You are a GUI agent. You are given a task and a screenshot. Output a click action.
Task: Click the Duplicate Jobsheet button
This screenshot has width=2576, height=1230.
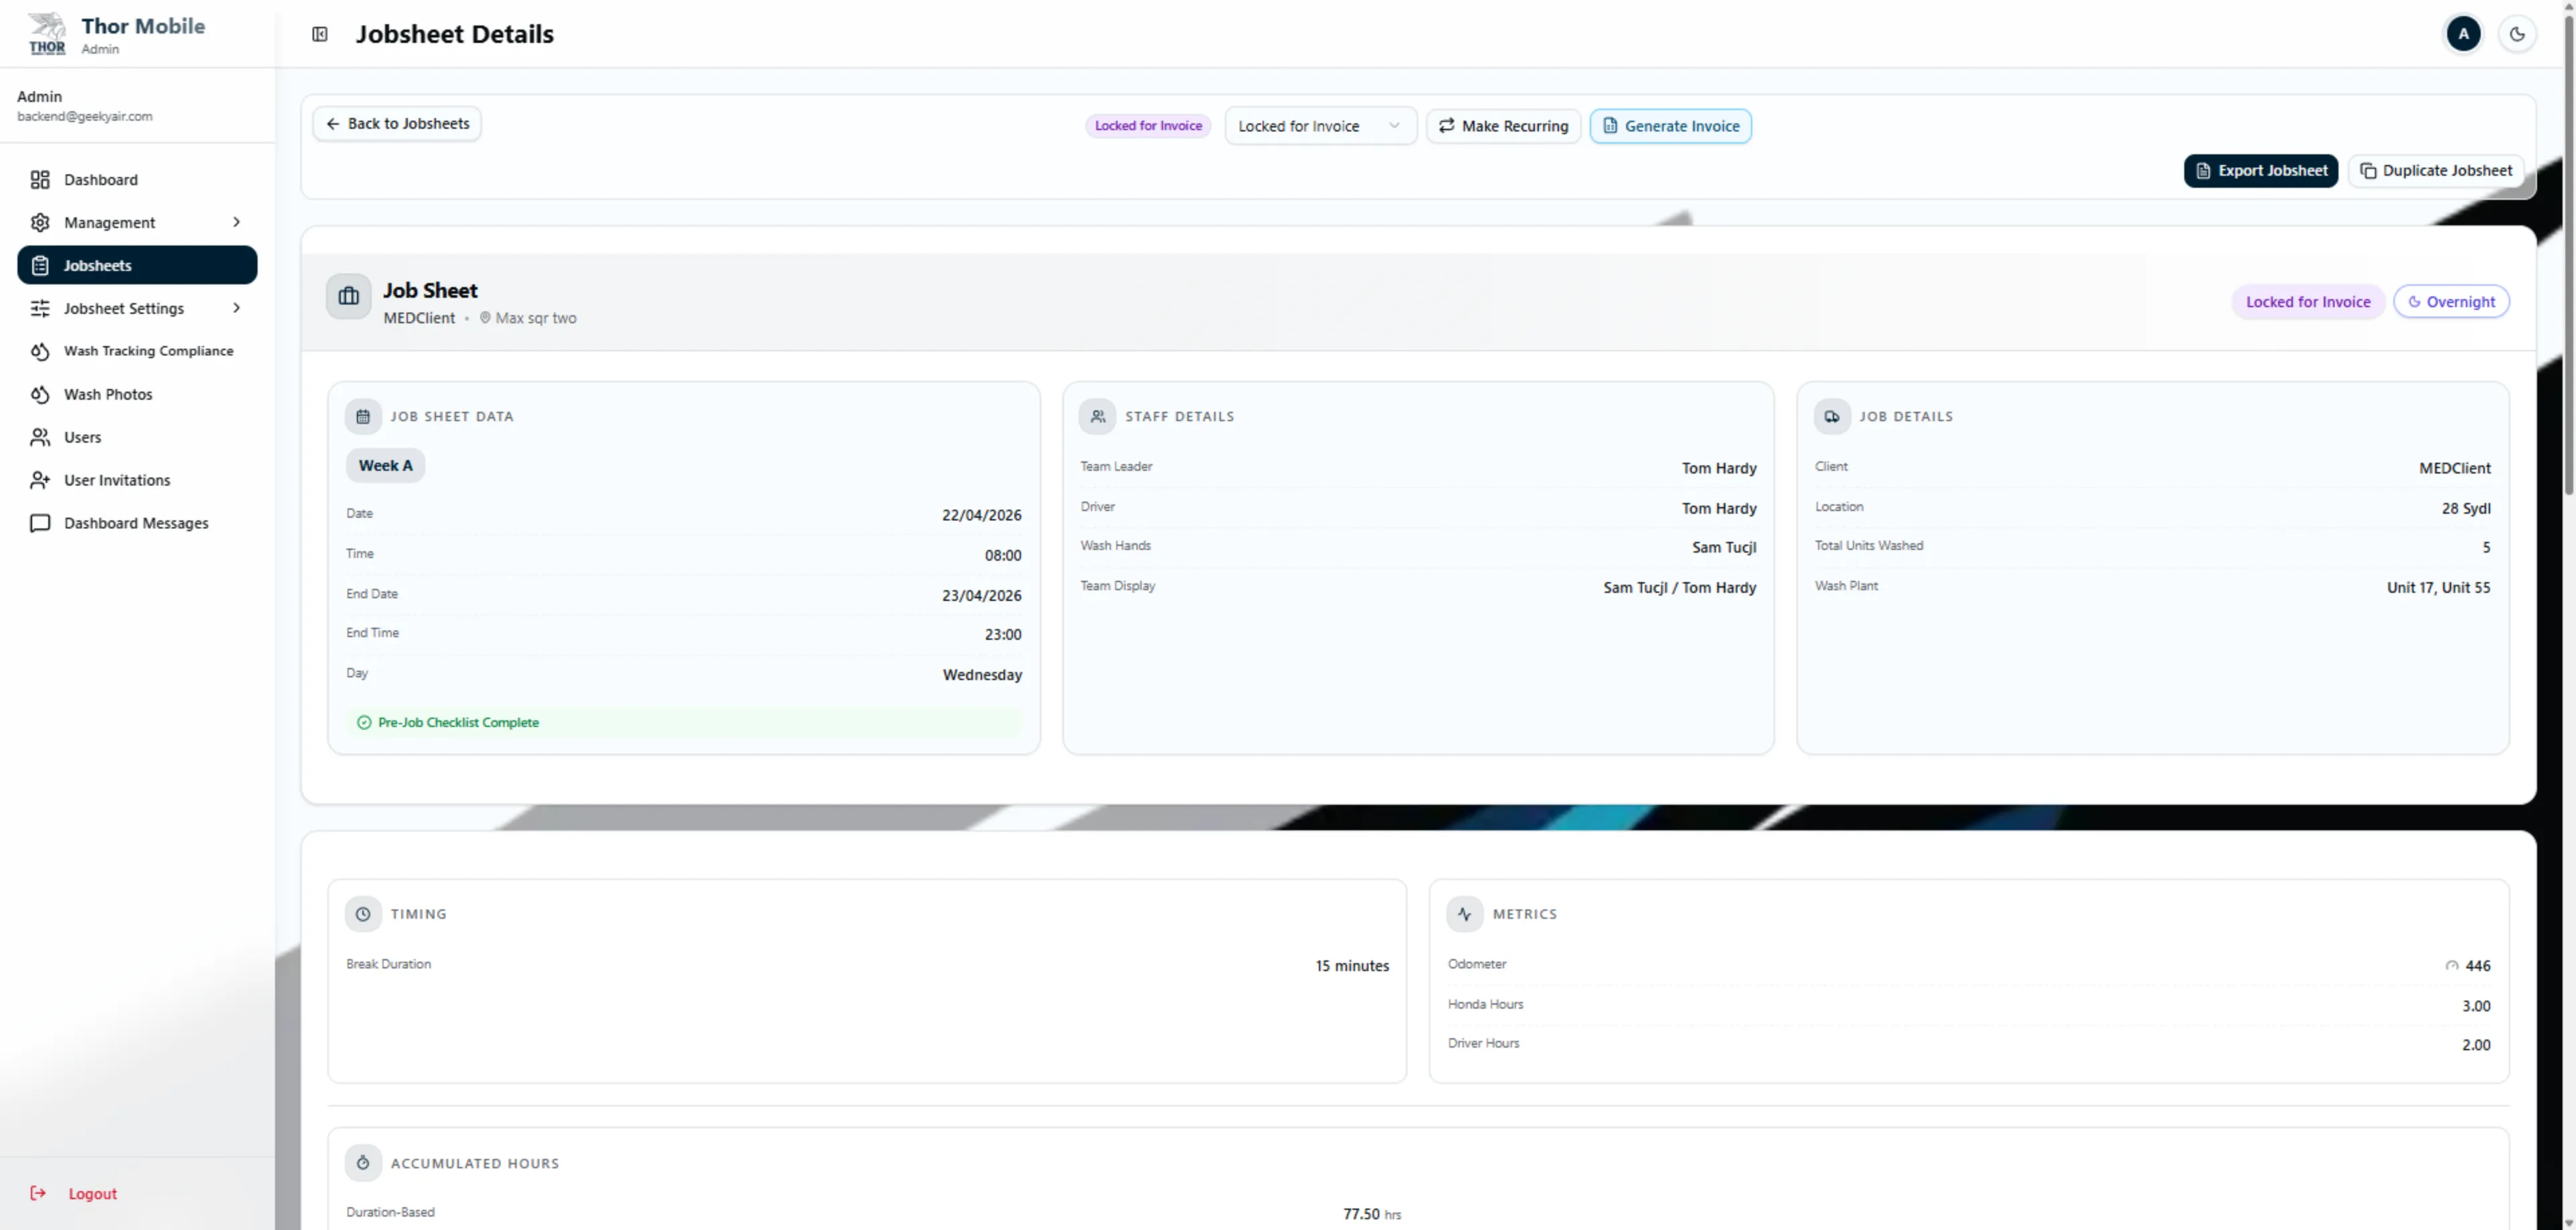point(2435,171)
